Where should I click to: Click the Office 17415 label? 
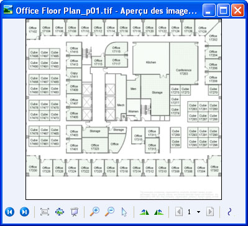coord(74,50)
